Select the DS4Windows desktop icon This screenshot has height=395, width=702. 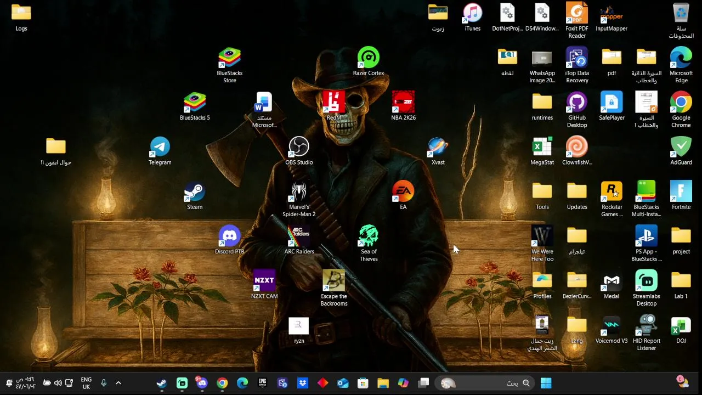click(x=542, y=18)
